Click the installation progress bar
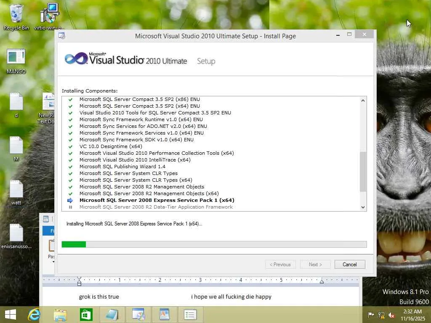Viewport: 431px width, 323px height. [x=214, y=244]
